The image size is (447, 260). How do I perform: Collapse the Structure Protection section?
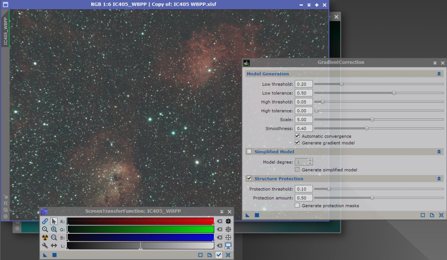click(439, 179)
